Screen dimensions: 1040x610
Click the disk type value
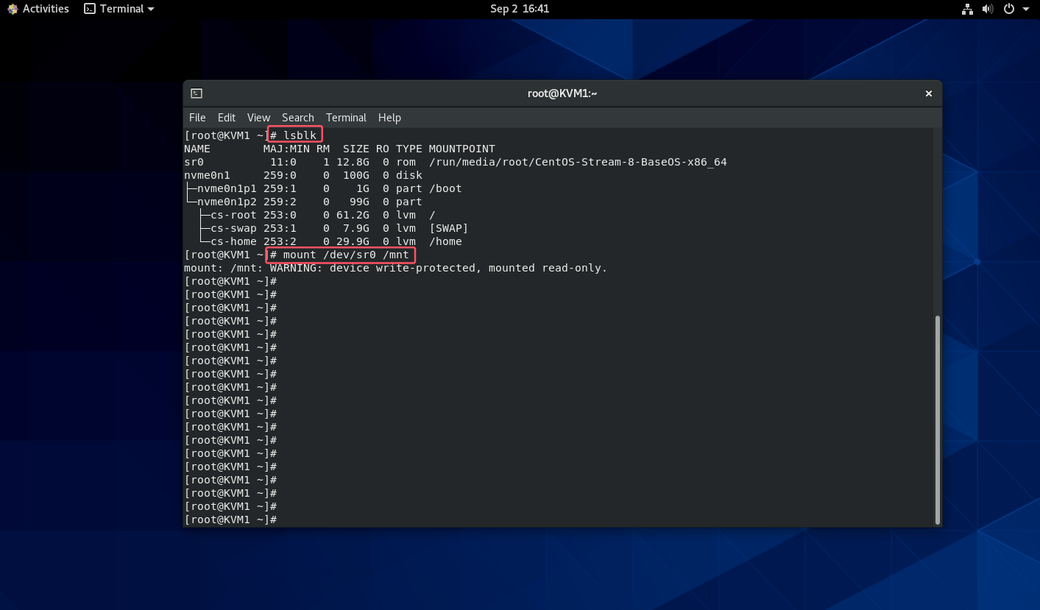click(409, 175)
